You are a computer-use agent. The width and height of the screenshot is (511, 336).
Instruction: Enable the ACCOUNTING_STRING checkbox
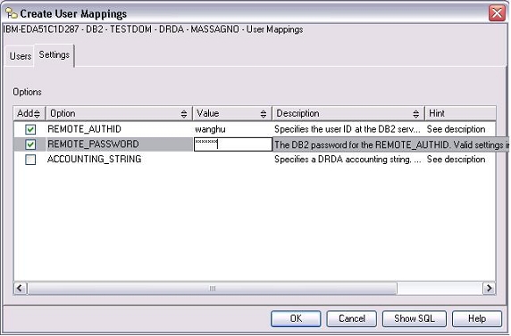pos(30,160)
